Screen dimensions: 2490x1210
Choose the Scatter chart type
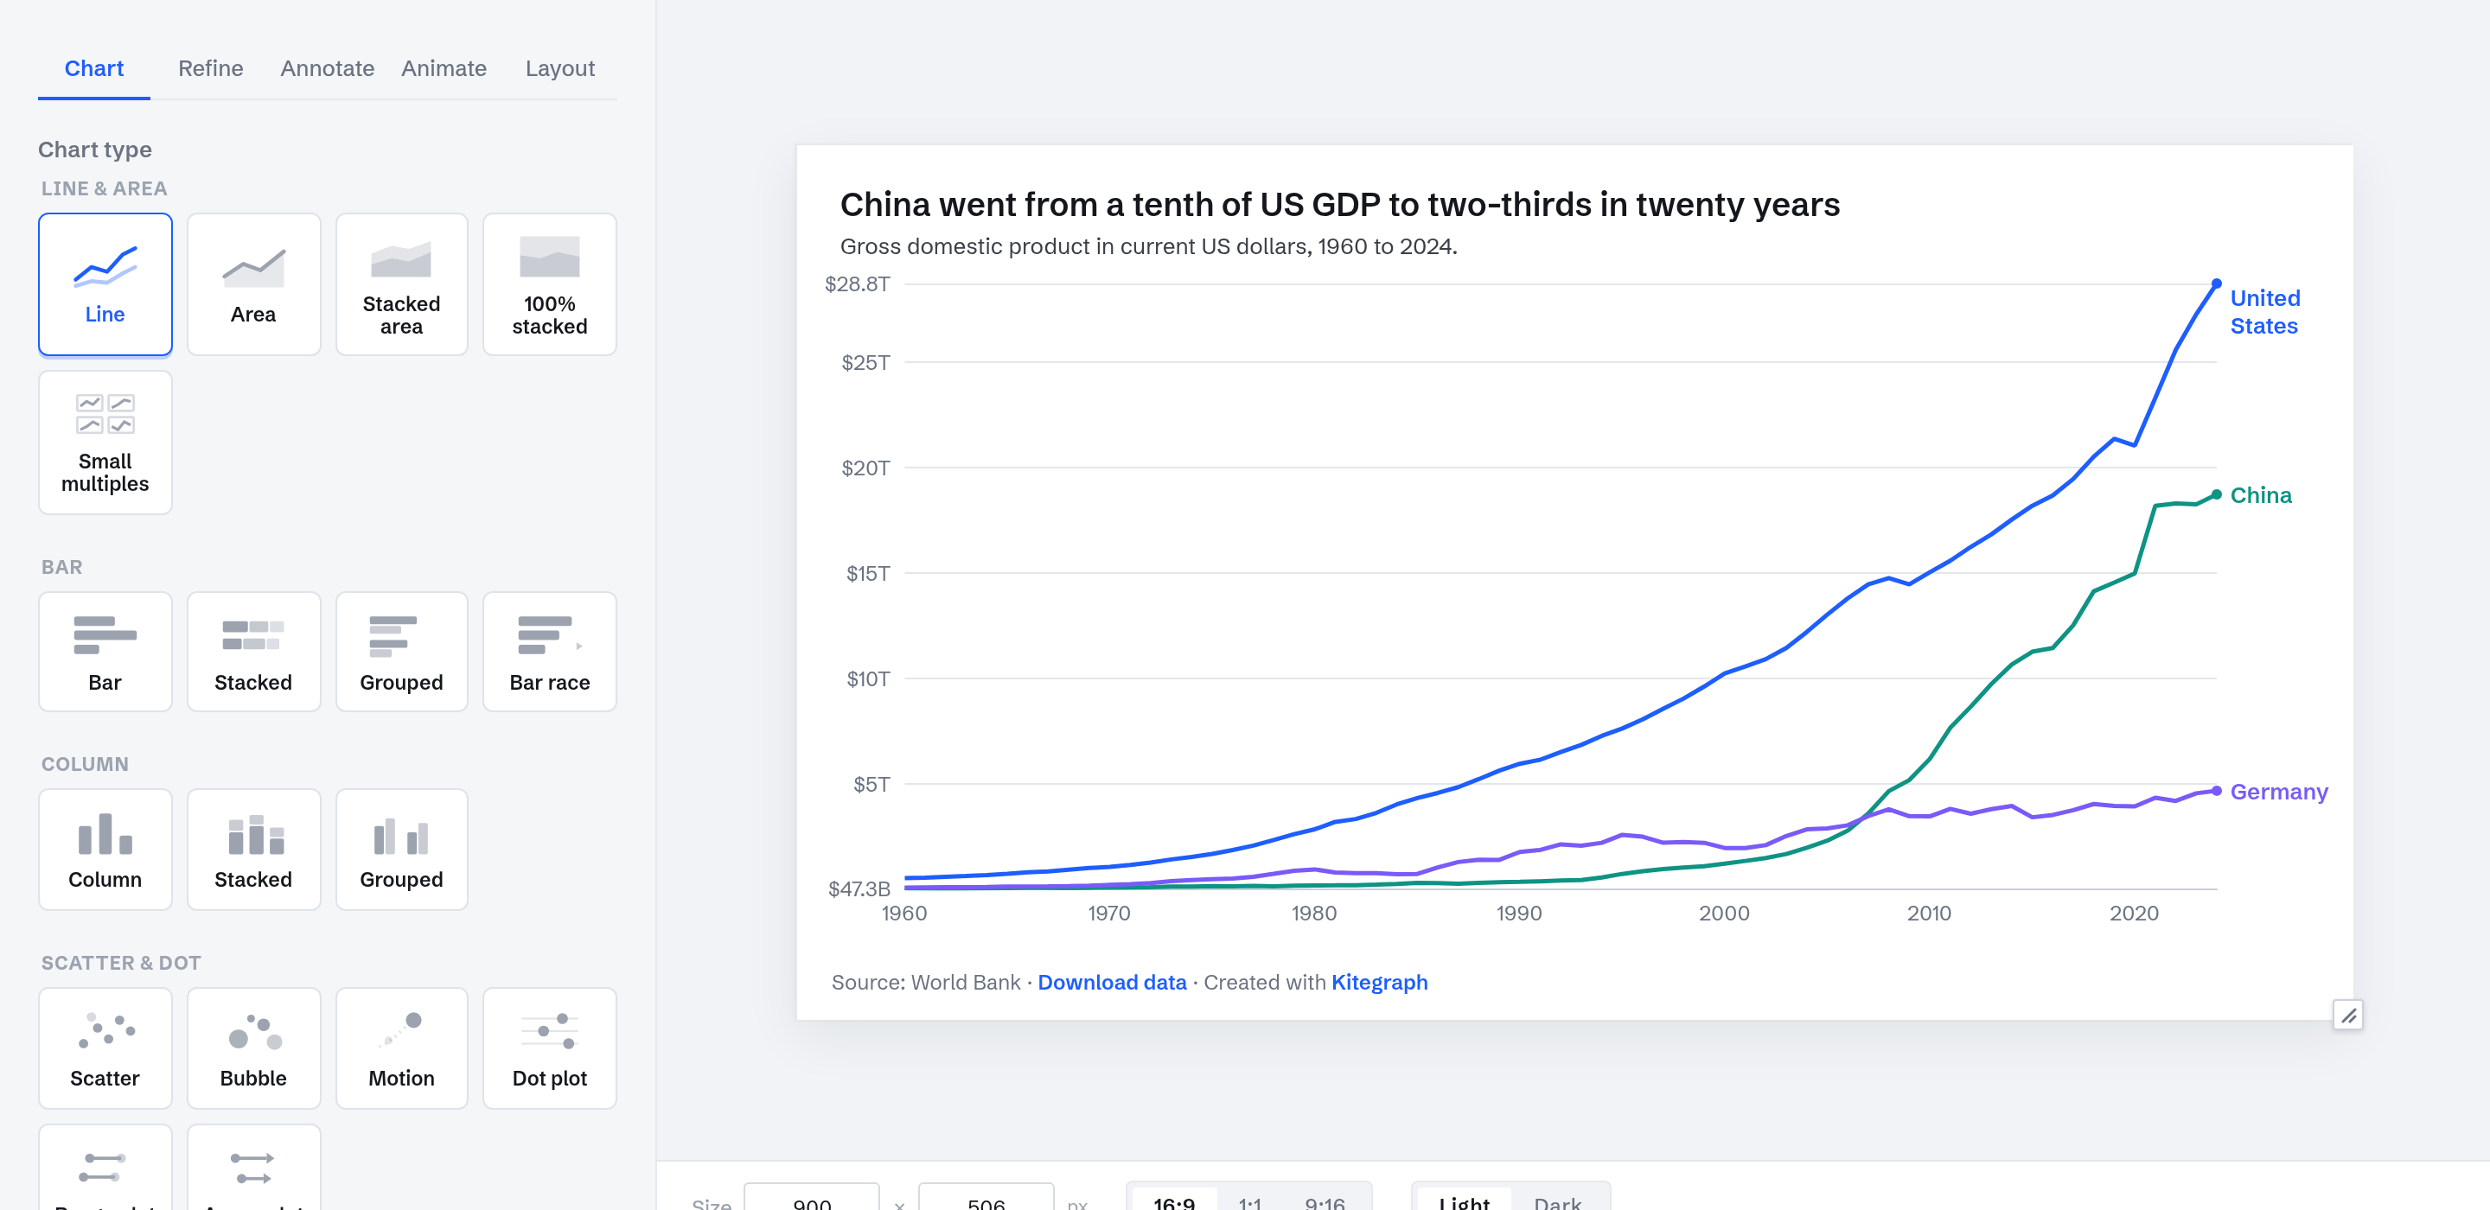tap(105, 1048)
